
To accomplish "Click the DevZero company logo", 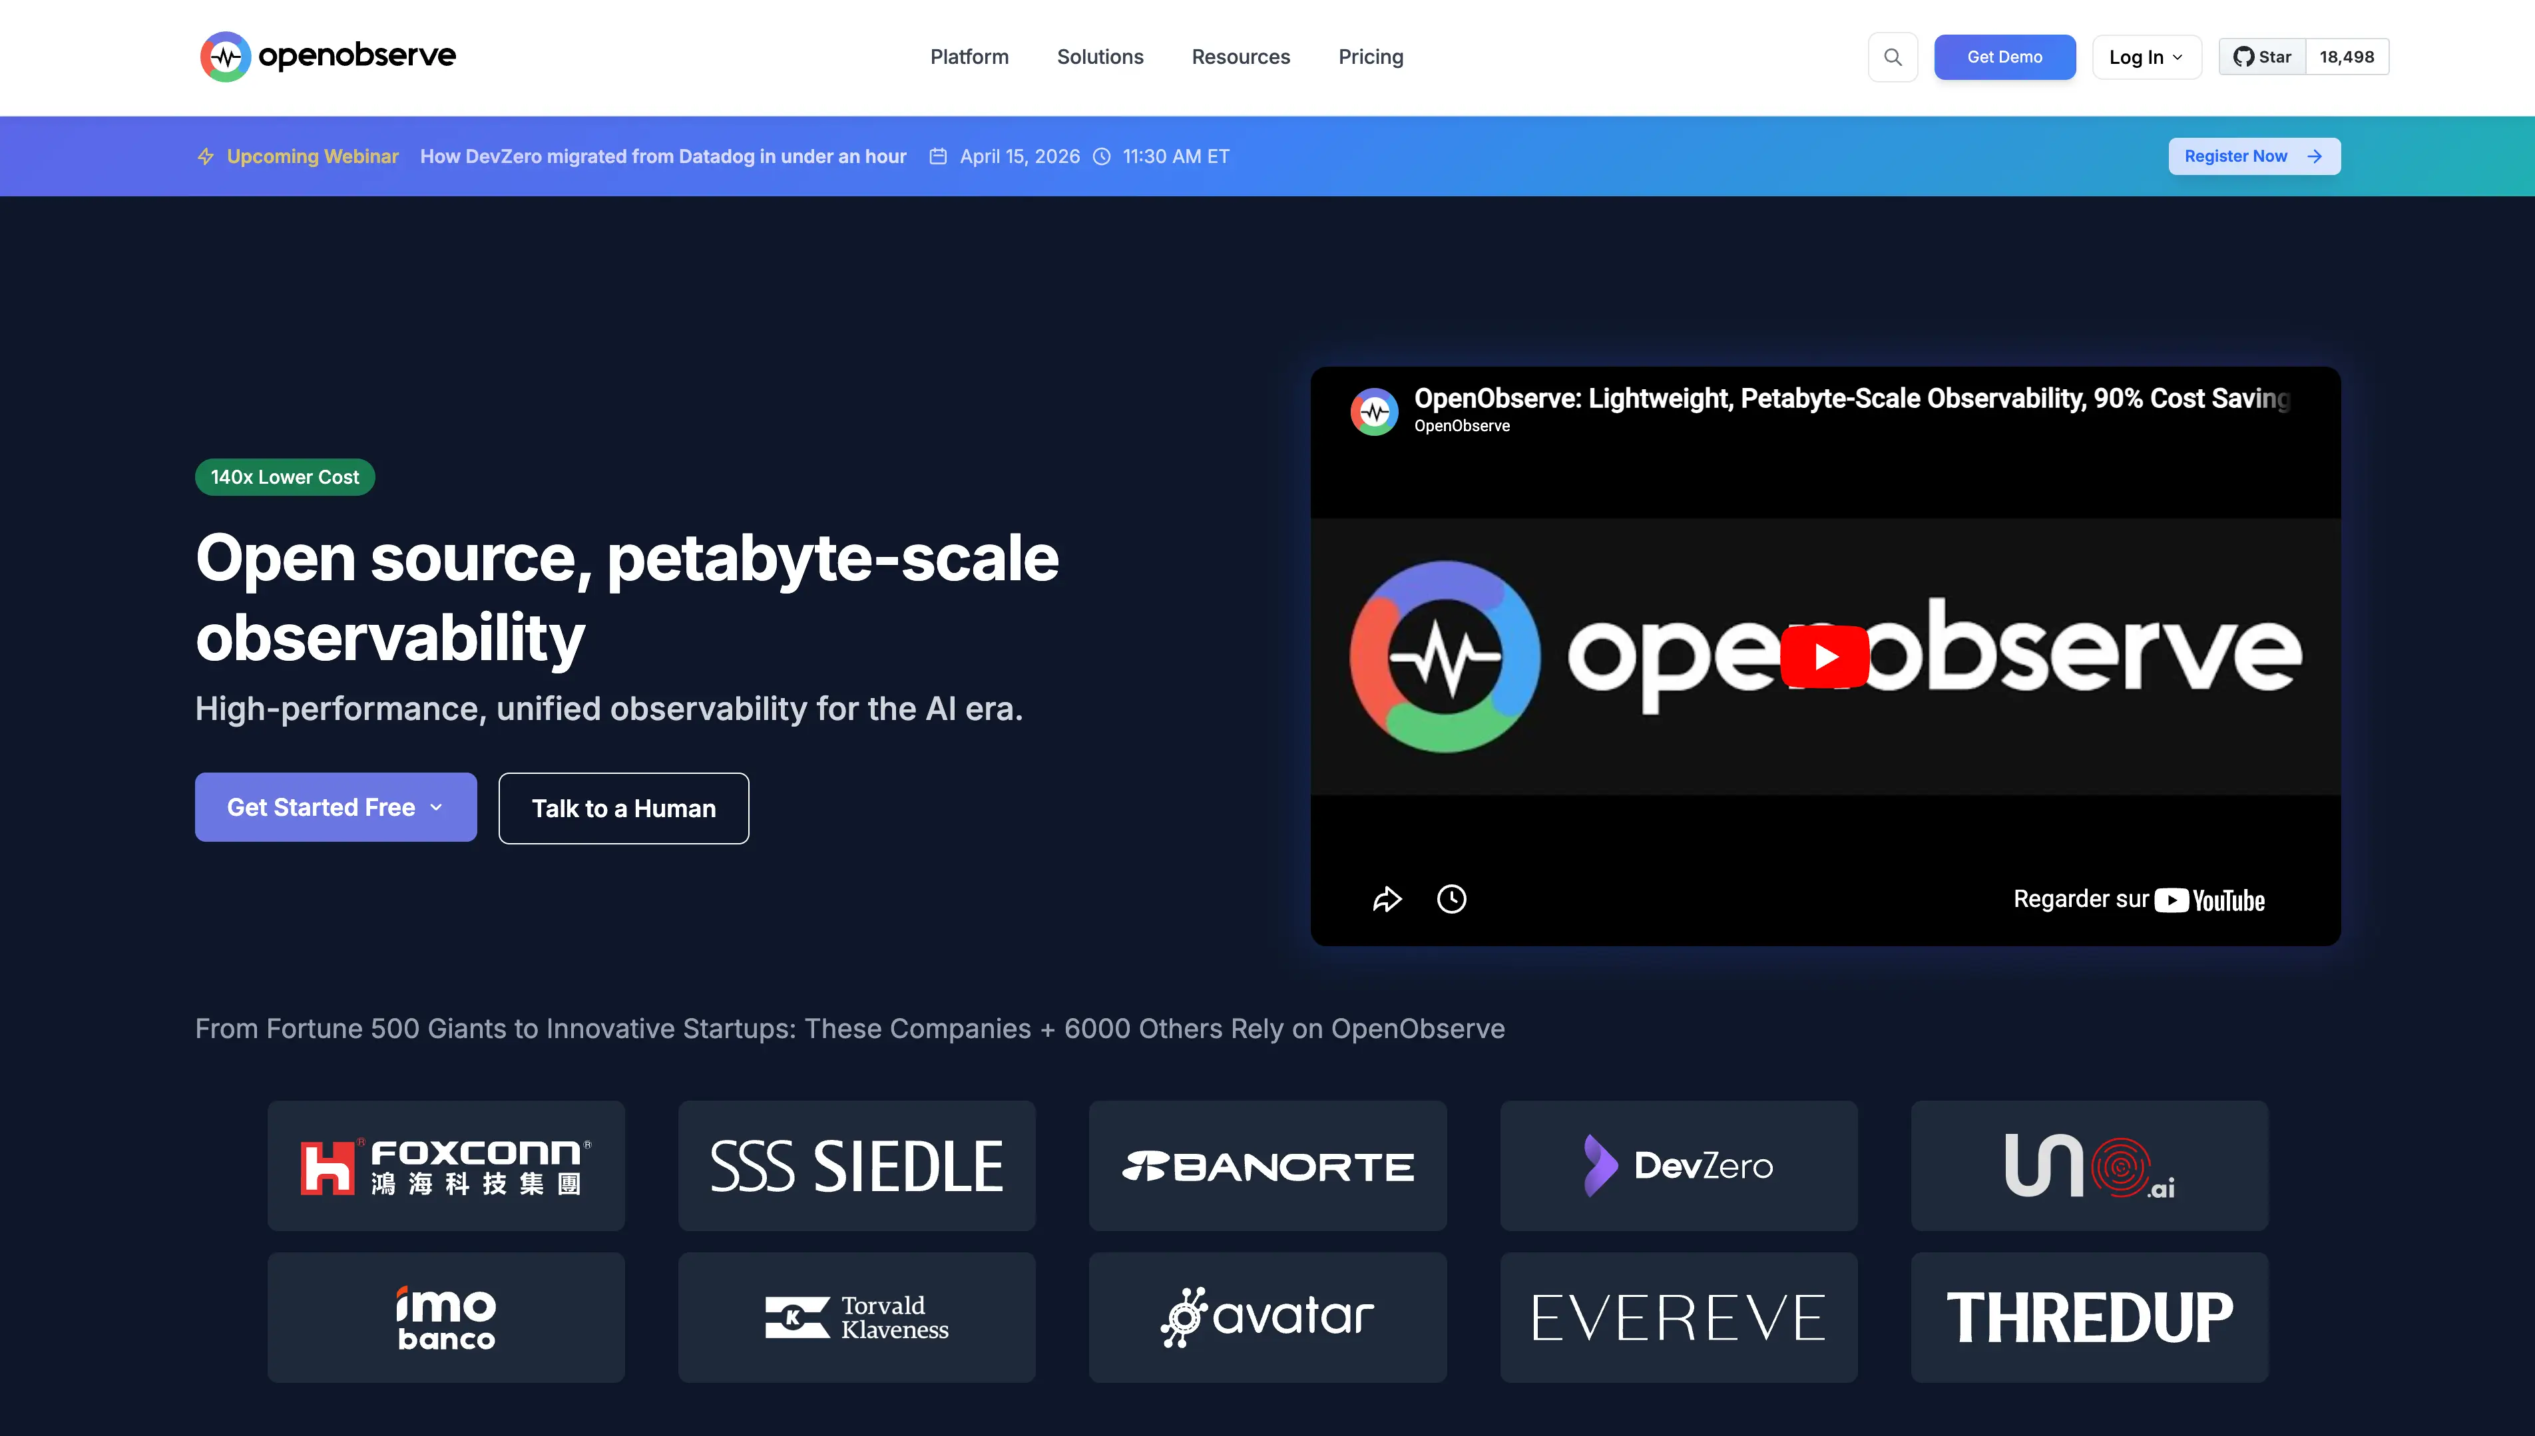I will [x=1678, y=1166].
